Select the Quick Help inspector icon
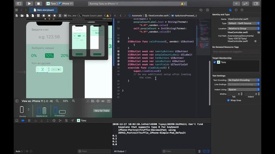The image size is (275, 154). (242, 10)
